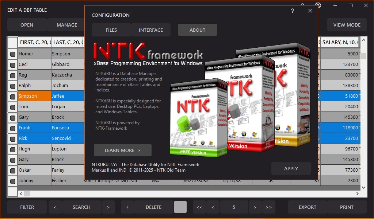
Task: Click the record number field showing 5
Action: coord(234,207)
